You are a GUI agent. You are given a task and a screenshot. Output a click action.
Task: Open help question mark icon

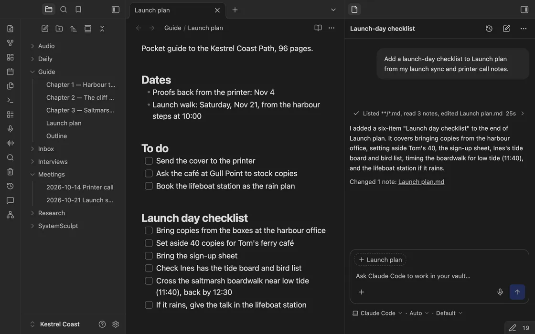coord(102,324)
